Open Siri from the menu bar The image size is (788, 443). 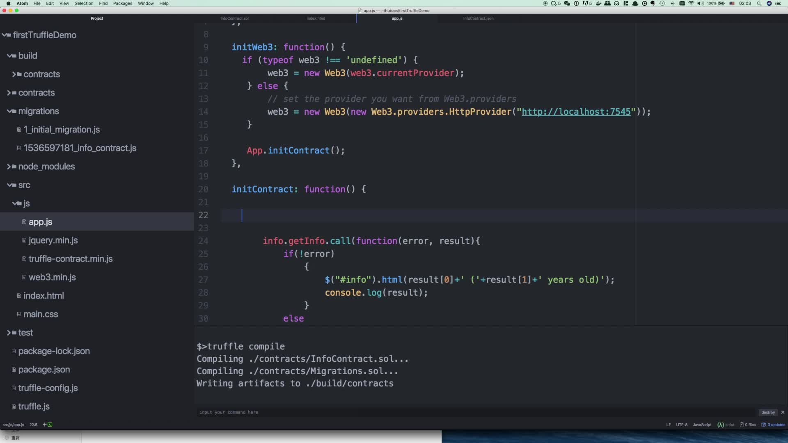[x=769, y=3]
